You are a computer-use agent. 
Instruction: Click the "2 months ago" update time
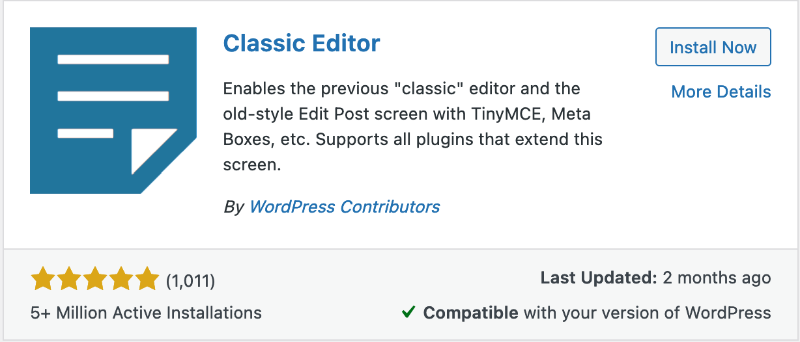717,278
